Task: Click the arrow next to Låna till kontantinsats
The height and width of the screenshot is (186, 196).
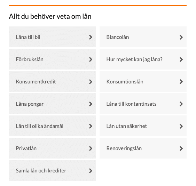Action: coord(181,104)
